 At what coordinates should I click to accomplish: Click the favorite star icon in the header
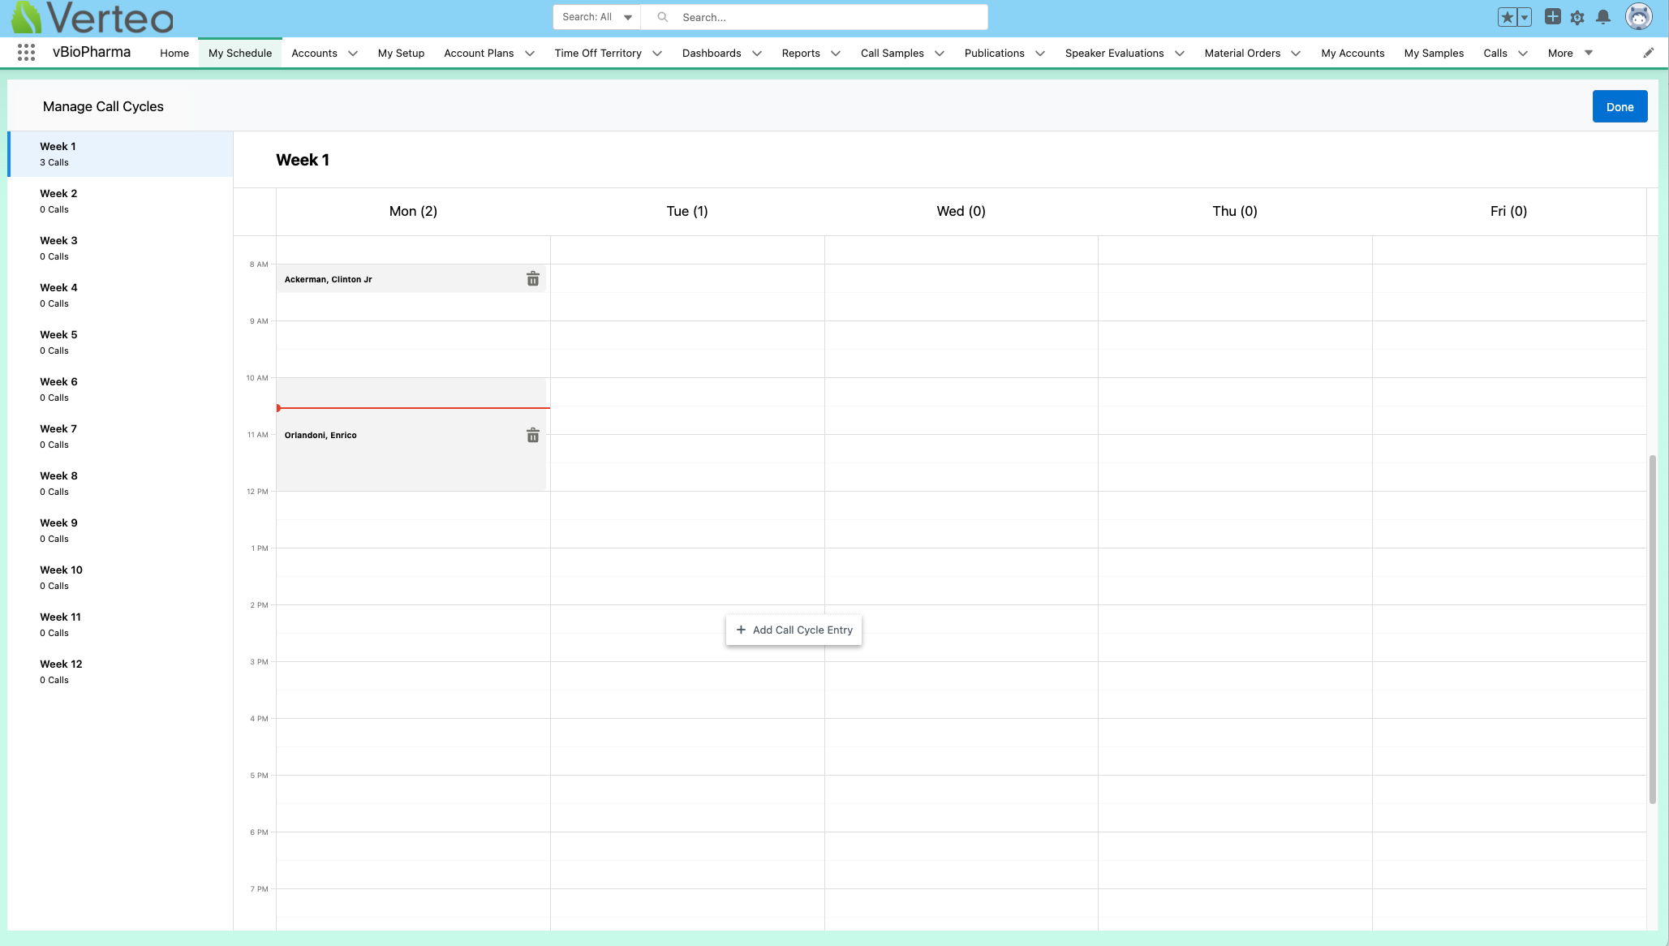[x=1508, y=15]
